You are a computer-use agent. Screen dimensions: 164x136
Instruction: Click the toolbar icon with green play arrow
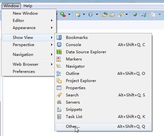click(x=144, y=14)
